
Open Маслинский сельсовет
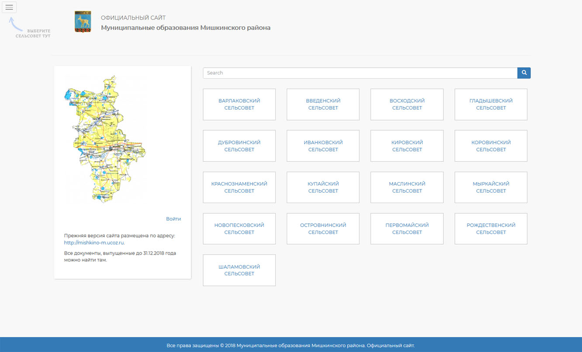pyautogui.click(x=407, y=187)
